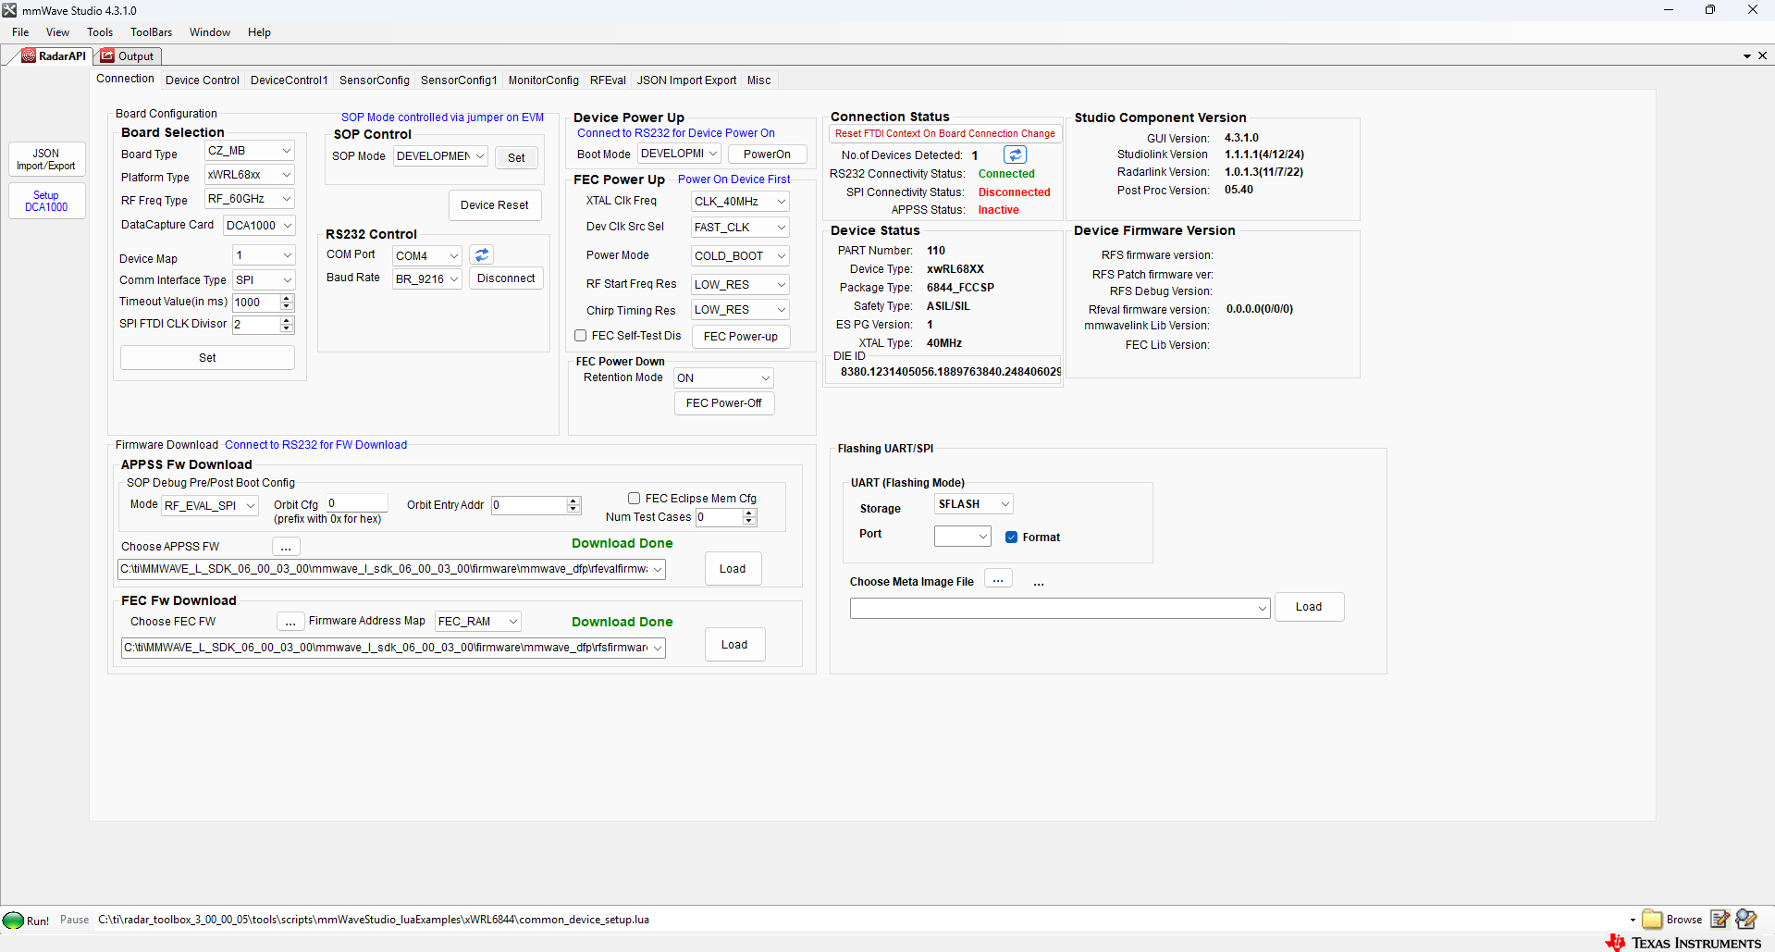Screen dimensions: 1775x952
Task: Open the RF Freq Type dropdown
Action: (x=249, y=199)
